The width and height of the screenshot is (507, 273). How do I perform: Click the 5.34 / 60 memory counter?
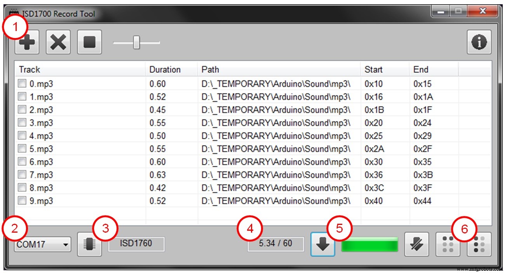coord(277,244)
